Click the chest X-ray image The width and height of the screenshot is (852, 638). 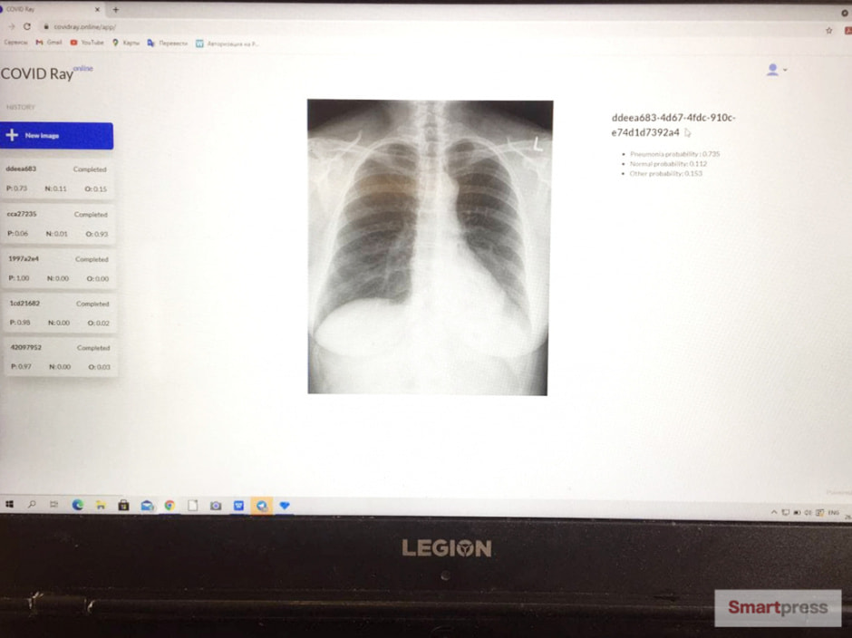430,247
